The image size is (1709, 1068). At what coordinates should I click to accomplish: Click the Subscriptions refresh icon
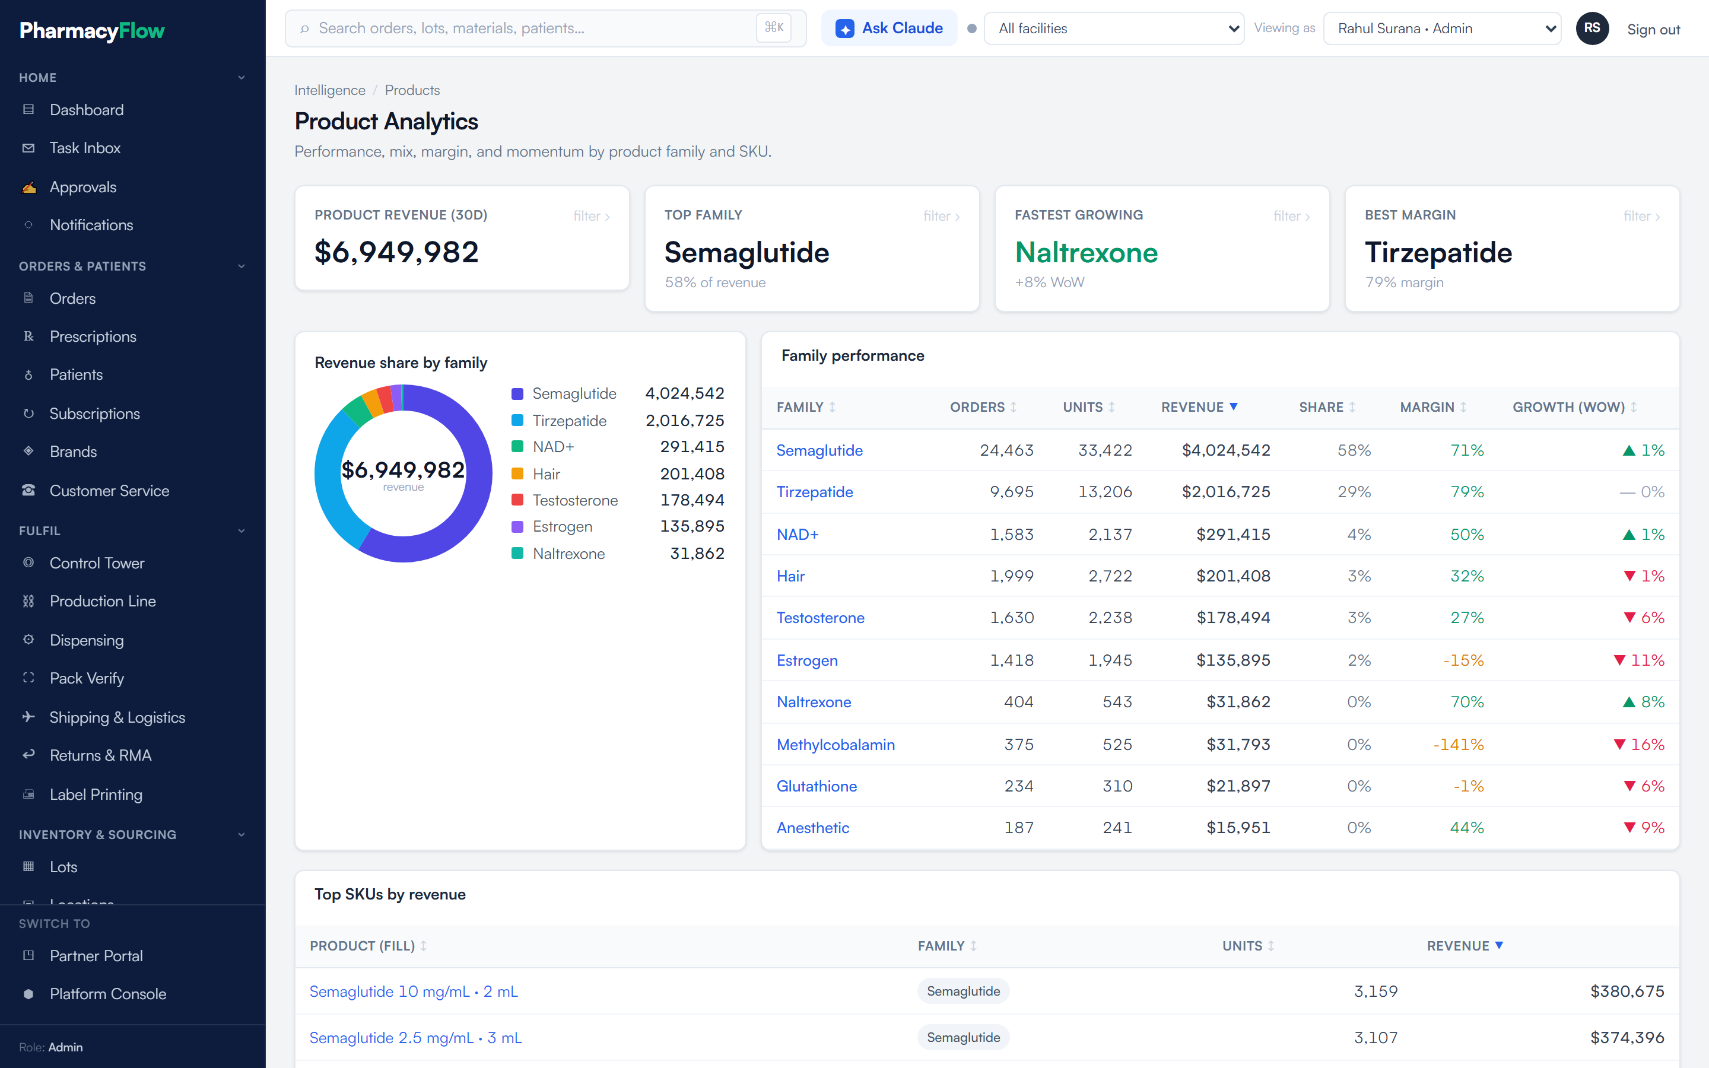click(x=28, y=413)
